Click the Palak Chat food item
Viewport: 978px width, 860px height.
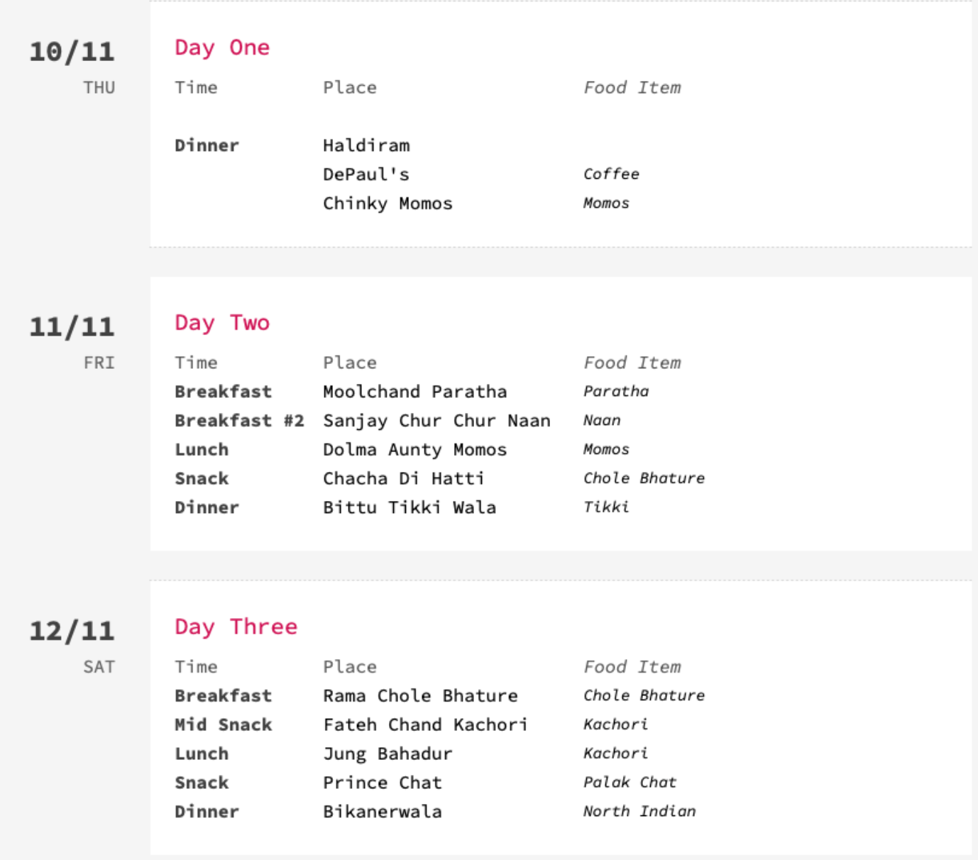pyautogui.click(x=630, y=783)
